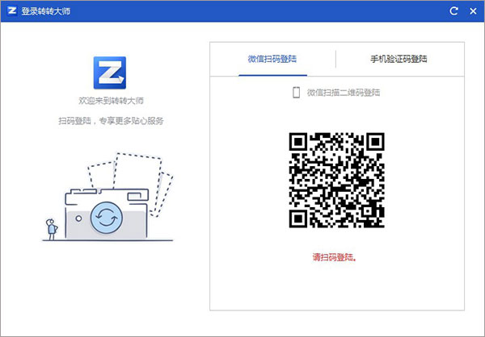This screenshot has width=485, height=337.
Task: Click the circular sync arrows on the camera
Action: click(x=105, y=217)
